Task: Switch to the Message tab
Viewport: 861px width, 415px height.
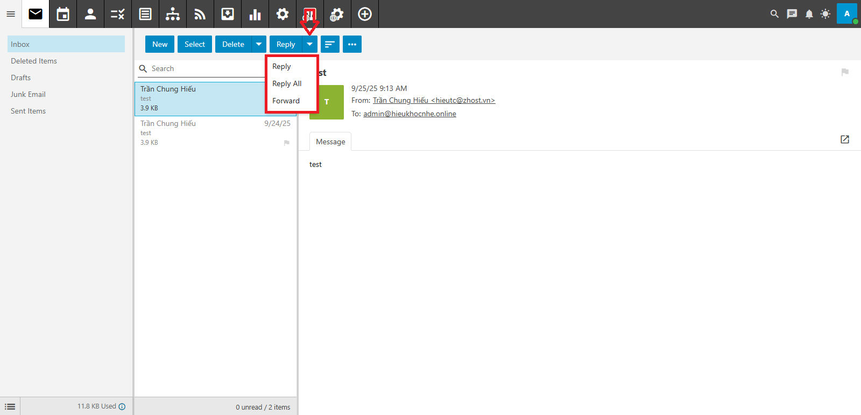Action: tap(330, 142)
